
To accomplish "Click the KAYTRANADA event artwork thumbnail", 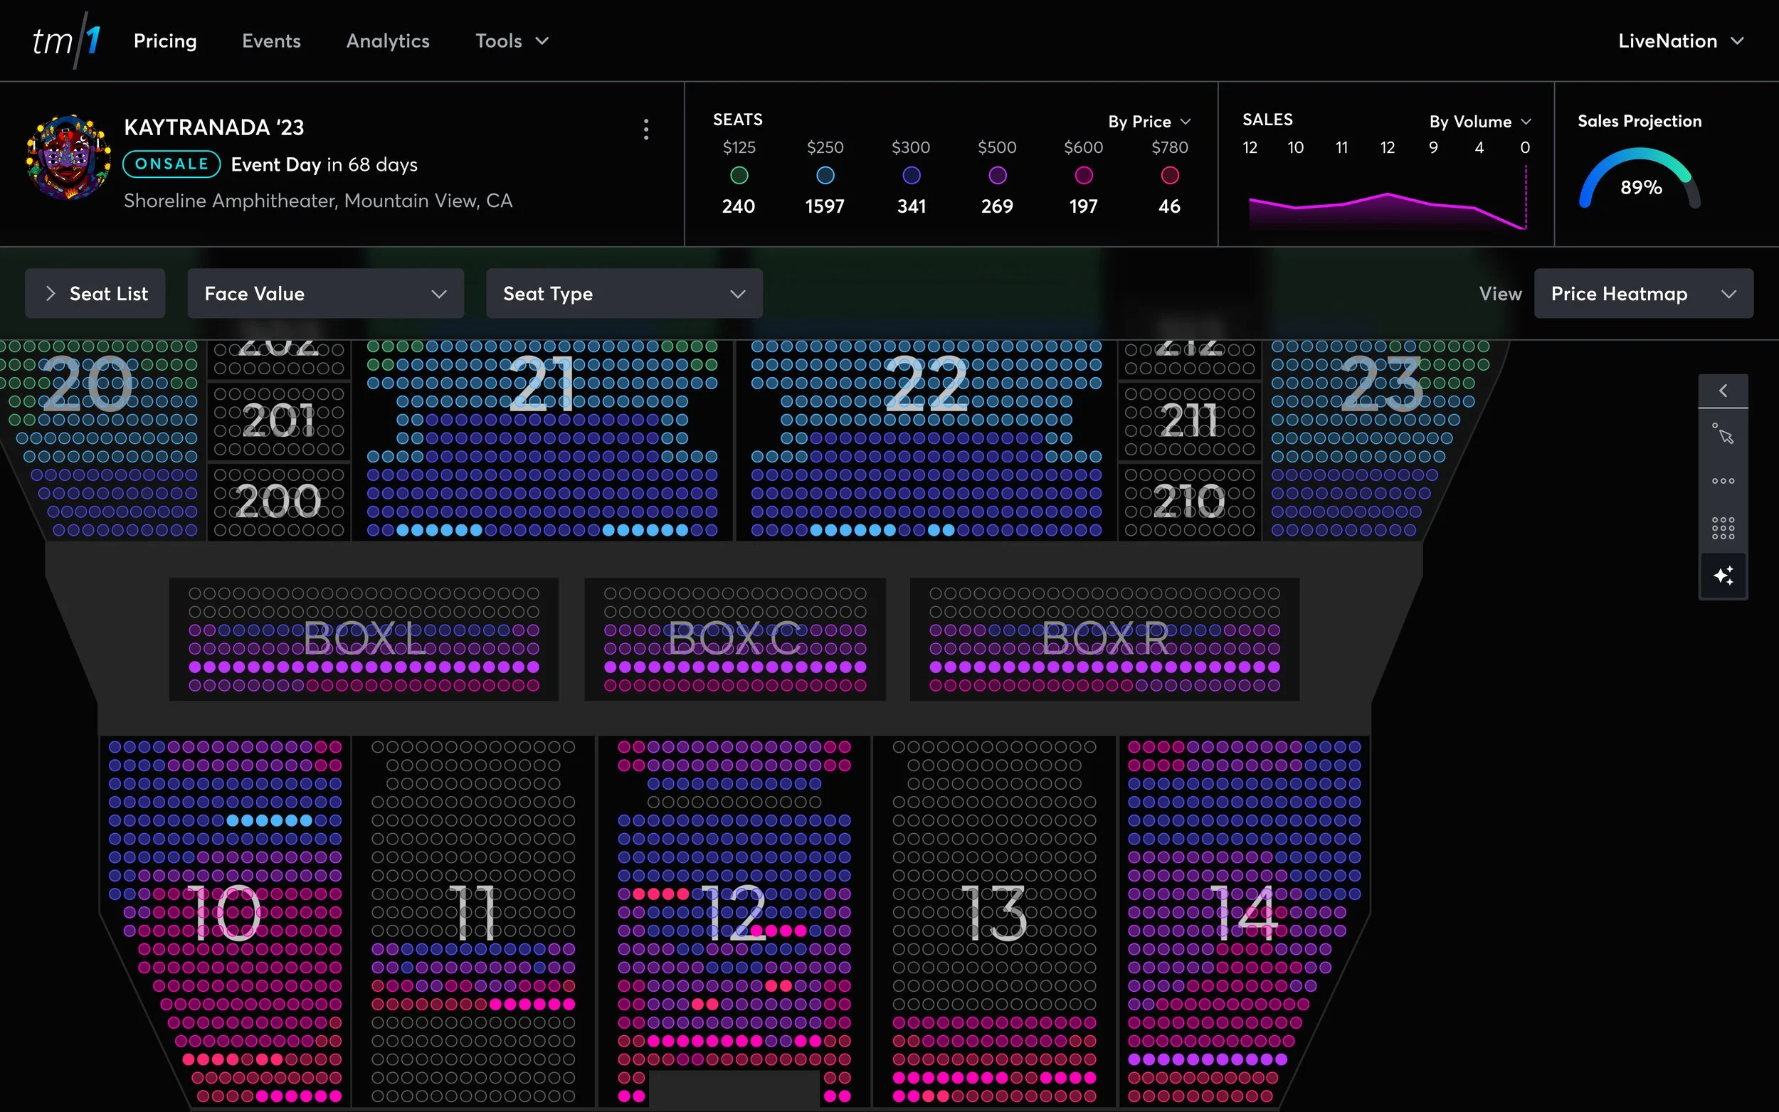I will 68,157.
